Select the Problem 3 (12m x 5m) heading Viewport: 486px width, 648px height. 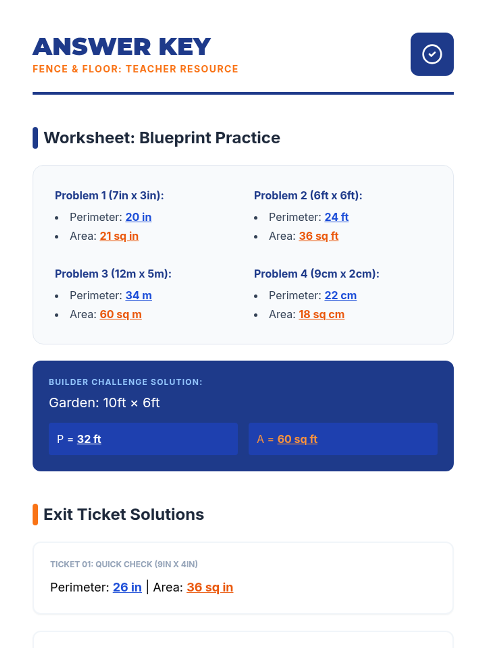click(113, 274)
